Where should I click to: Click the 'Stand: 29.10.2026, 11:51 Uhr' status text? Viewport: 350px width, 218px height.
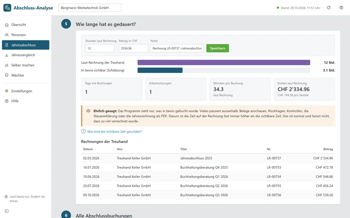[301, 8]
